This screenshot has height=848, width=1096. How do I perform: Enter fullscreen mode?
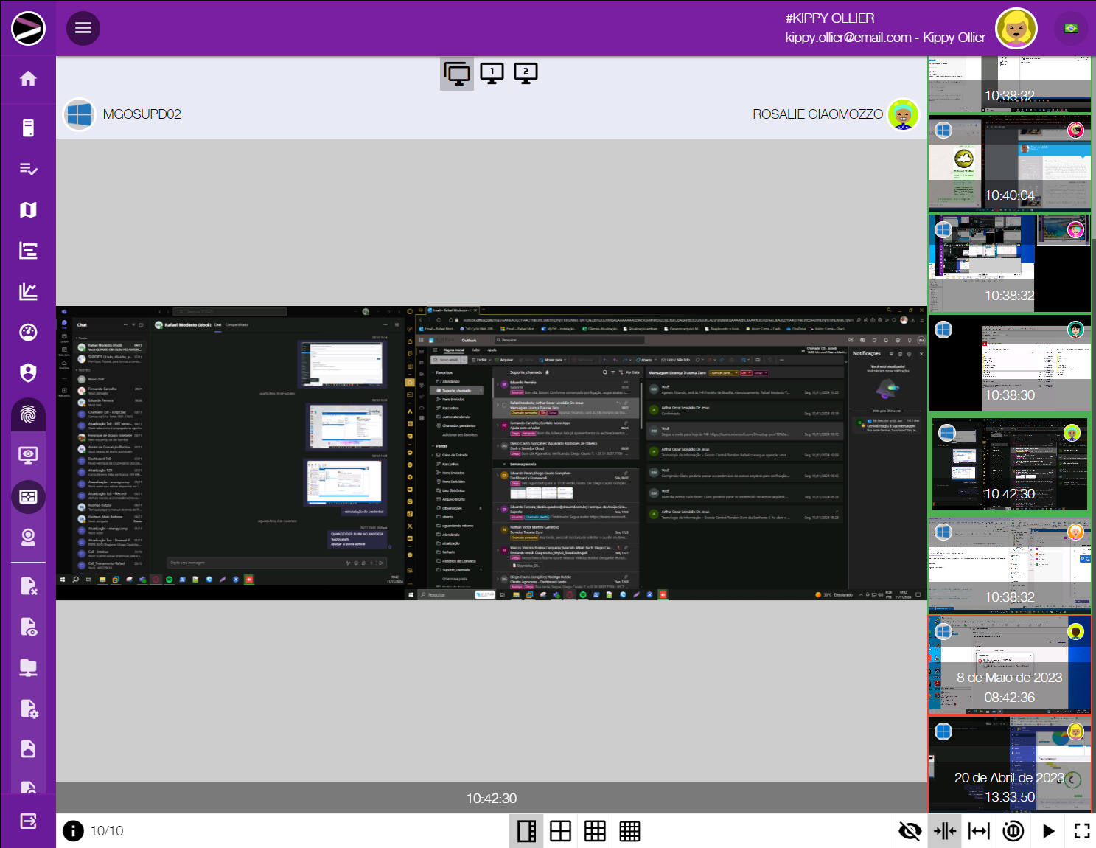pos(1081,831)
